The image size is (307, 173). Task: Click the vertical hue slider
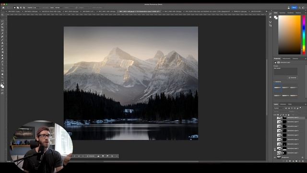[304, 35]
